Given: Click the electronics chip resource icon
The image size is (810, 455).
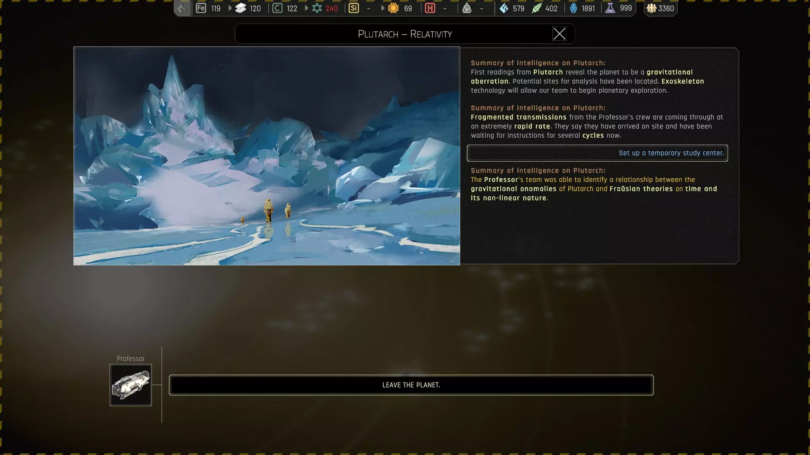Looking at the screenshot, I should (x=393, y=8).
